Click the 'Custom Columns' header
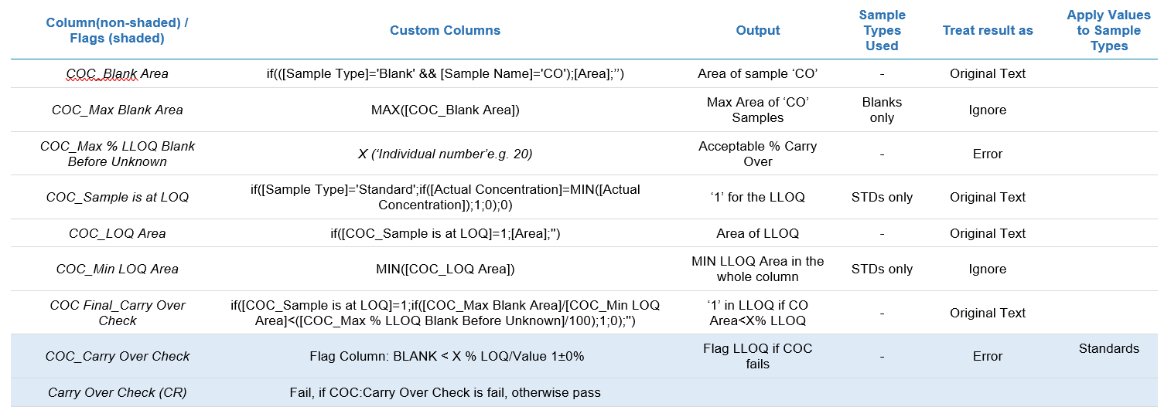This screenshot has width=1171, height=417. point(445,31)
